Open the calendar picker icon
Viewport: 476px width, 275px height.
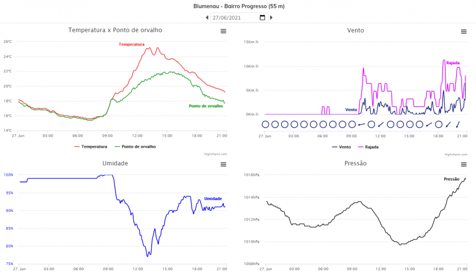point(262,18)
